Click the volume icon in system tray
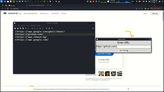 tap(144, 2)
